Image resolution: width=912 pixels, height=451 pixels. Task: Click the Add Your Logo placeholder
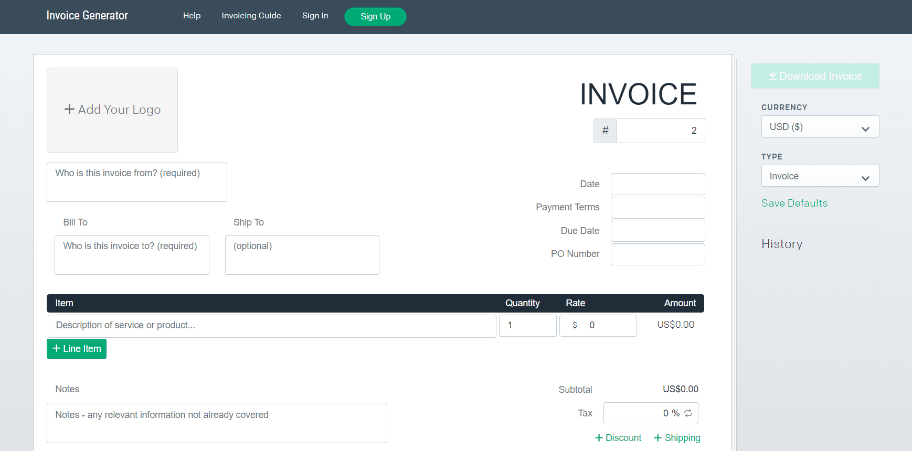(x=112, y=110)
